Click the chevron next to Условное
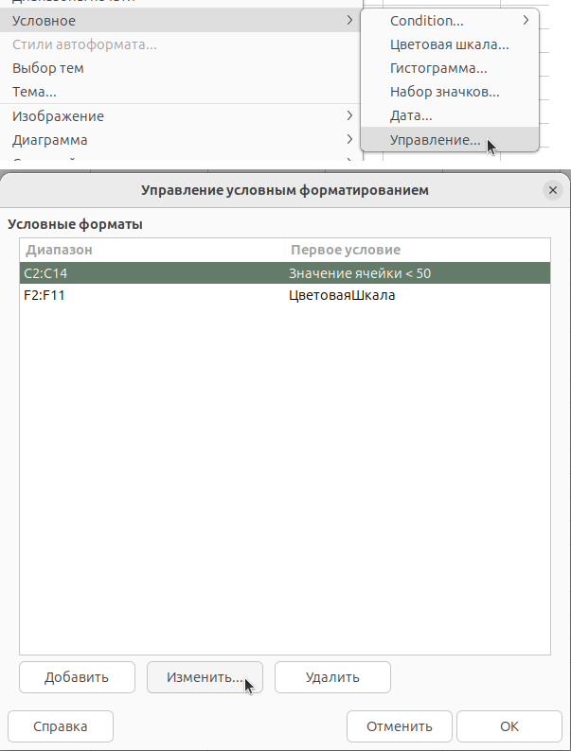 [x=349, y=20]
